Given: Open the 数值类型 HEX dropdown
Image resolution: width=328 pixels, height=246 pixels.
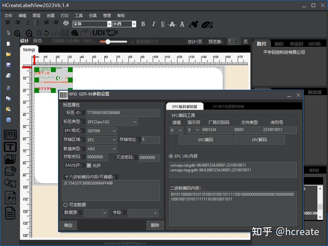Looking at the screenshot, I should (113, 149).
